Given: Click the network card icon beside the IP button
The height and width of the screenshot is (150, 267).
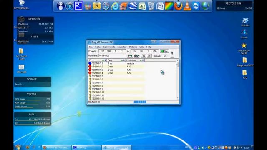Looking at the screenshot, I should click(136, 56).
